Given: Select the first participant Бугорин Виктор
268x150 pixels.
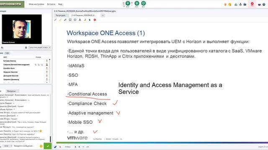Looking at the screenshot, I should 10,61.
